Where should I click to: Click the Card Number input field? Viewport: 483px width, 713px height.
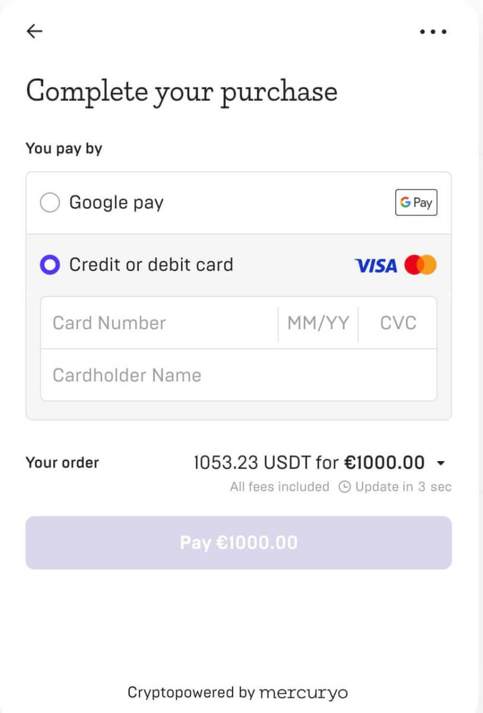click(x=158, y=323)
